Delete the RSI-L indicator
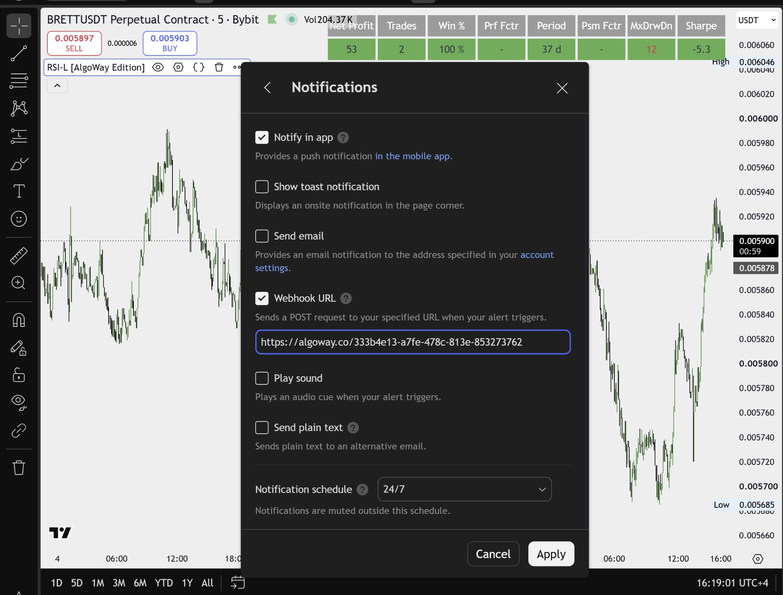This screenshot has height=595, width=783. 219,67
